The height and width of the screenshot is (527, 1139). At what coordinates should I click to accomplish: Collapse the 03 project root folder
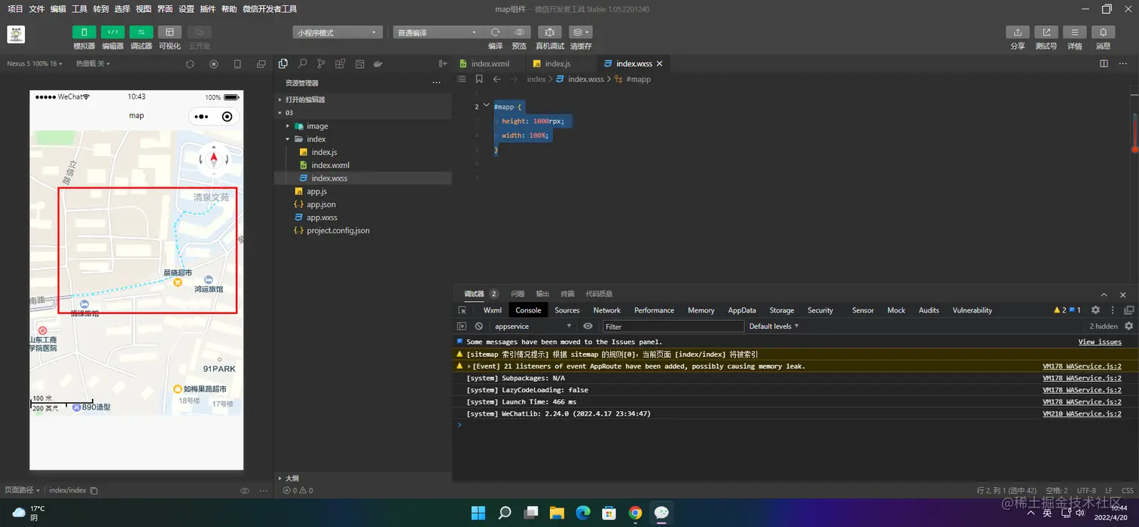pyautogui.click(x=363, y=113)
